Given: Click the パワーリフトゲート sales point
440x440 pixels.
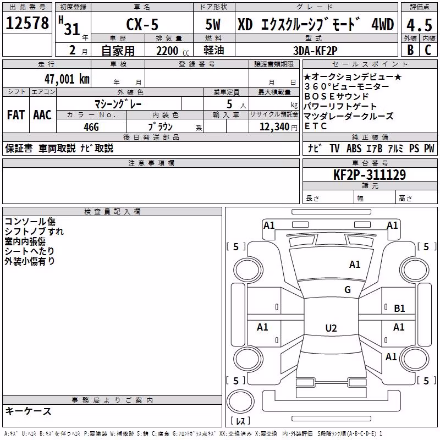Looking at the screenshot, I should [340, 106].
